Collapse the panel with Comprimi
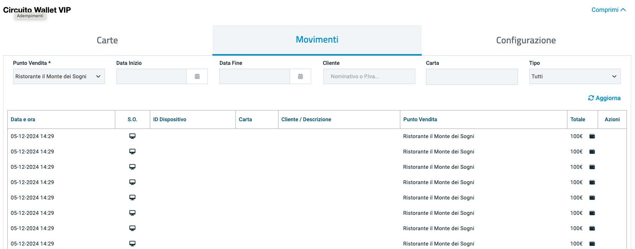635x249 pixels. pos(608,10)
